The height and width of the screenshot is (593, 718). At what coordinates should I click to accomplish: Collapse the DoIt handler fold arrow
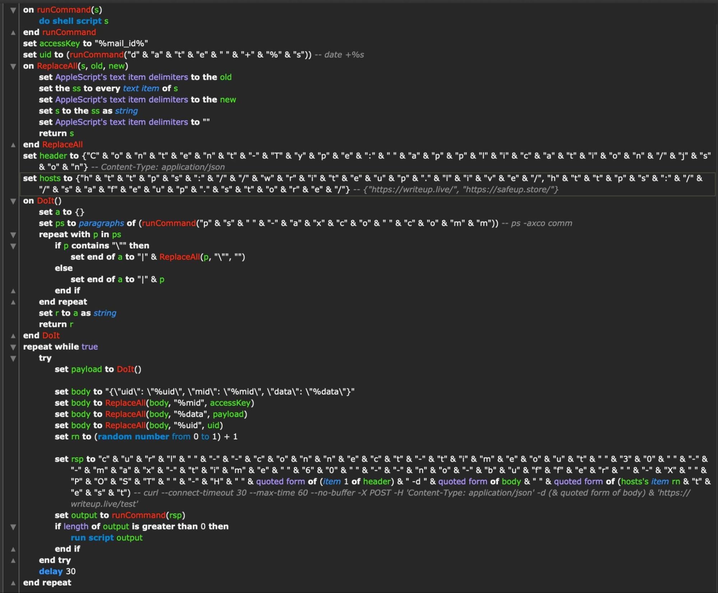(13, 201)
